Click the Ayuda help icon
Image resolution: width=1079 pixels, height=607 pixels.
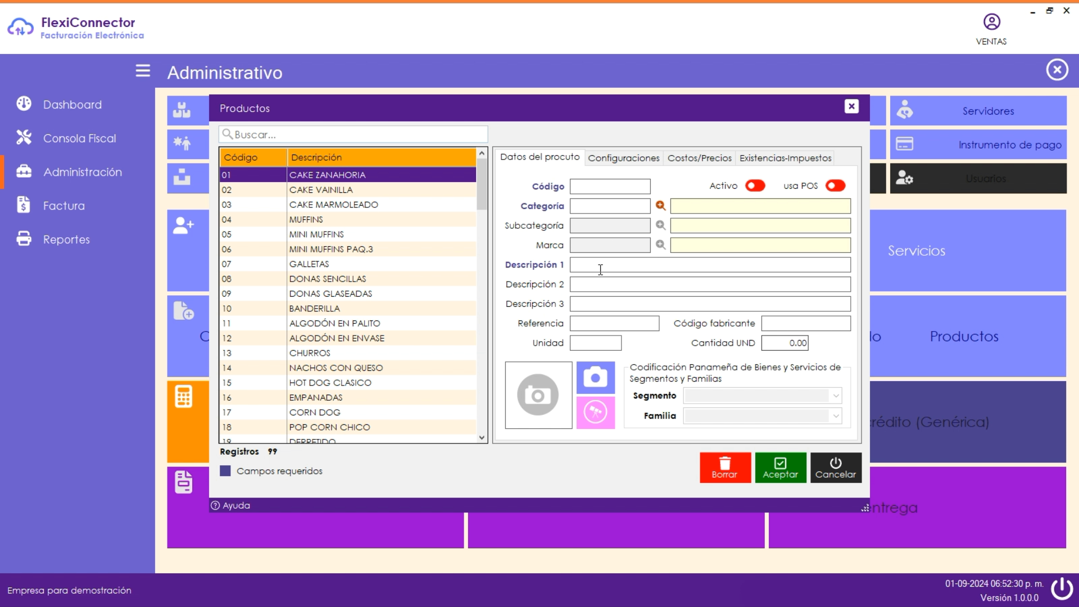click(215, 505)
